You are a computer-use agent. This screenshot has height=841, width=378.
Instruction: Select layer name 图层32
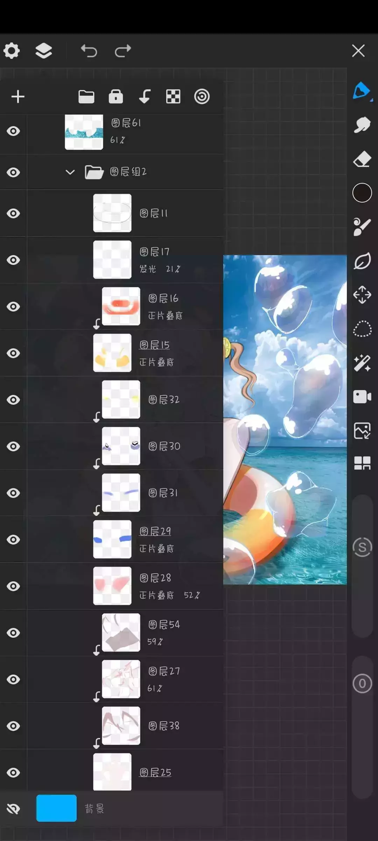tap(164, 399)
